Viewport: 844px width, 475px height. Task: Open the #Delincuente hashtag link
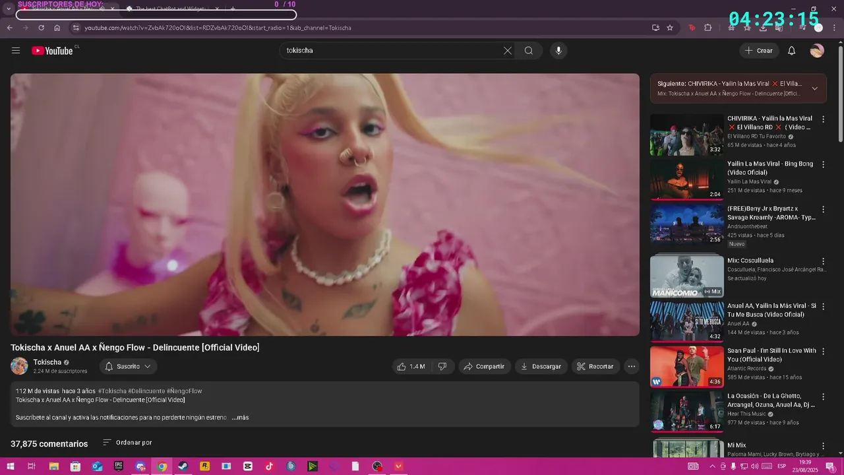click(x=146, y=391)
